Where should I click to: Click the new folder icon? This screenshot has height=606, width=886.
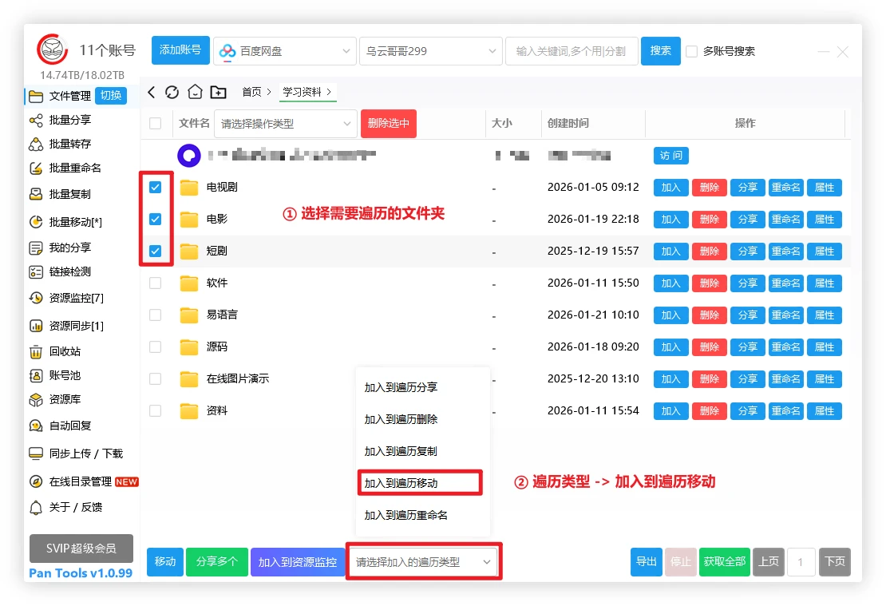pos(218,92)
